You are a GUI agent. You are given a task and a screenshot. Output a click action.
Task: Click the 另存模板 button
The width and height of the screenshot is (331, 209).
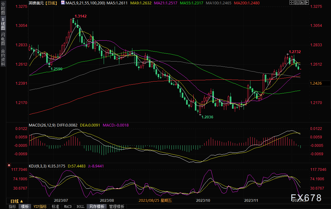pos(96,207)
